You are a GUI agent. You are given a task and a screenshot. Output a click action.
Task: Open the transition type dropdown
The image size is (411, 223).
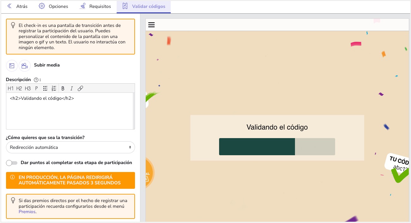coord(70,147)
